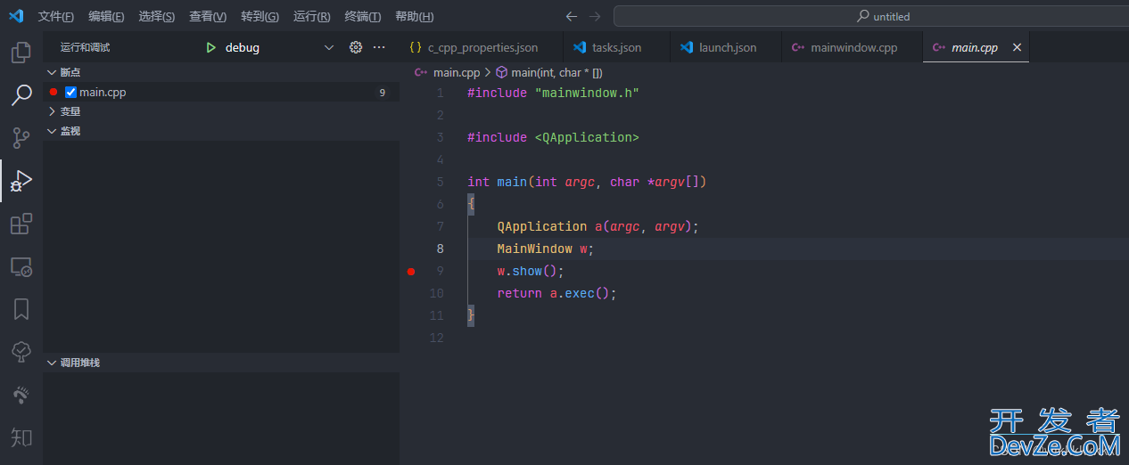Open Remote Explorer icon in activity bar

[x=21, y=266]
